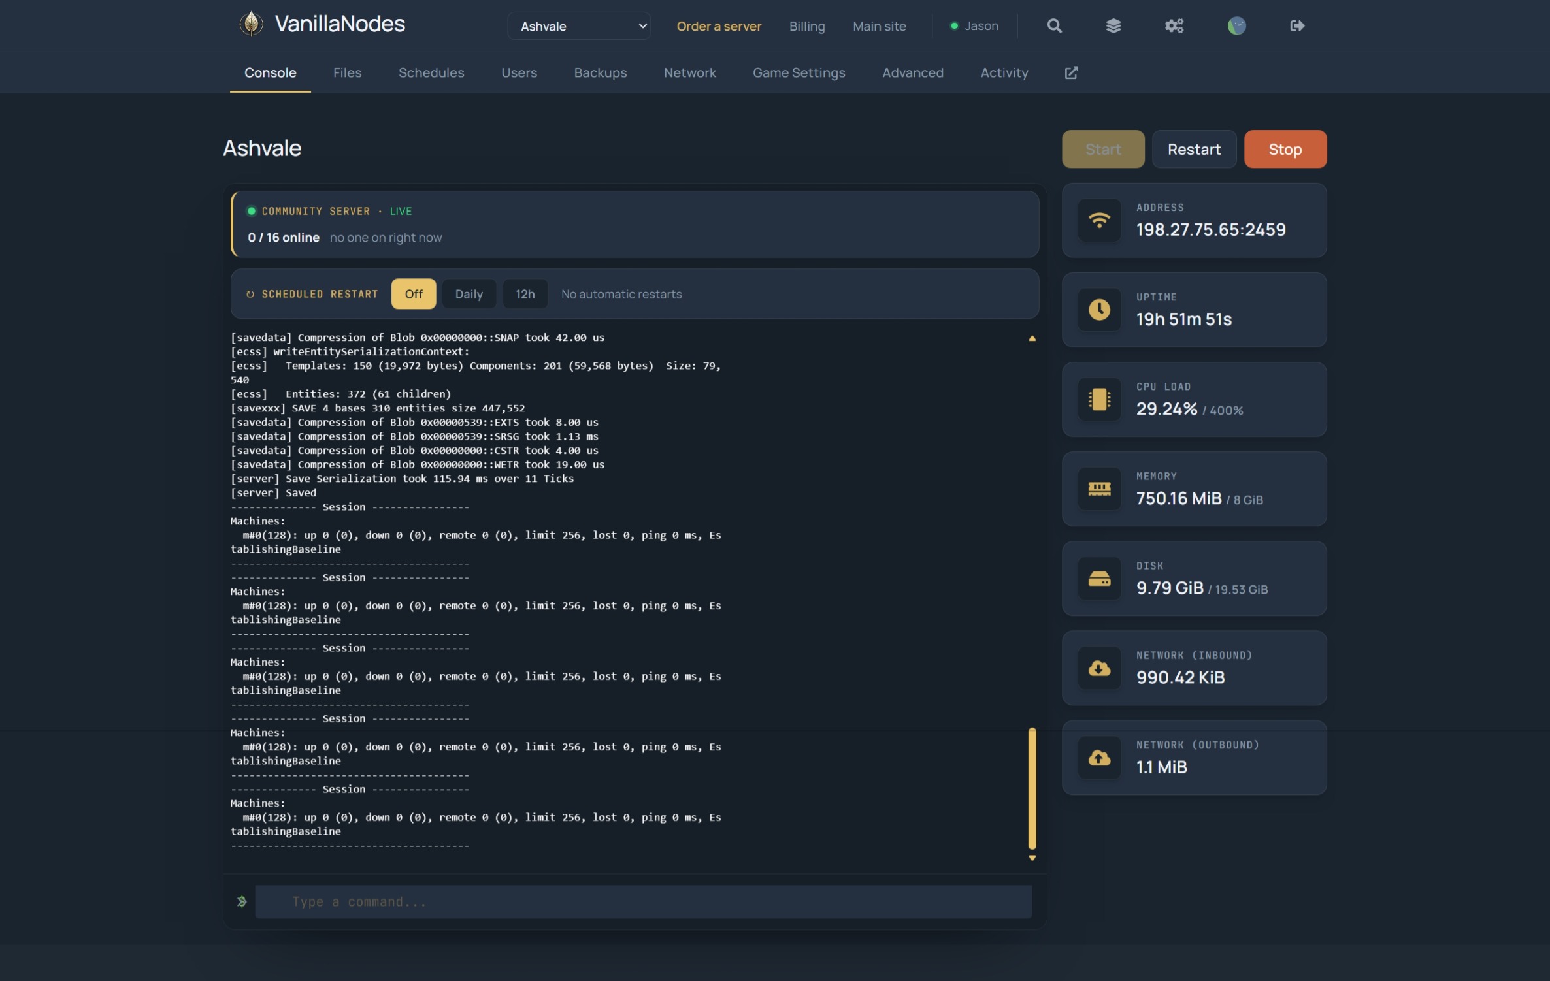This screenshot has height=981, width=1550.
Task: Click the SAVE 4 bases log line
Action: pos(378,408)
